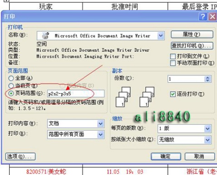This screenshot has height=175, width=217.
Task: Click the Options (选项) button
Action: pyautogui.click(x=20, y=156)
